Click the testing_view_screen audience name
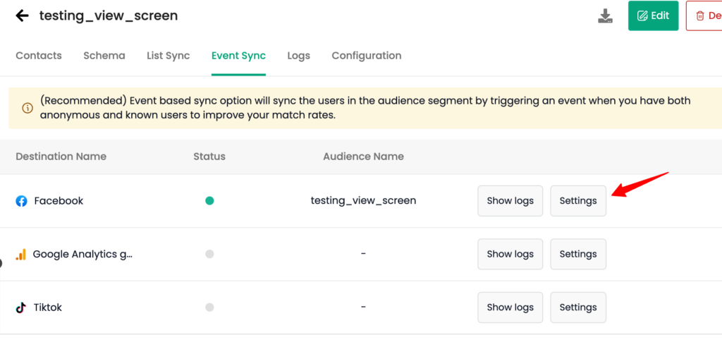The height and width of the screenshot is (347, 722). pos(363,201)
